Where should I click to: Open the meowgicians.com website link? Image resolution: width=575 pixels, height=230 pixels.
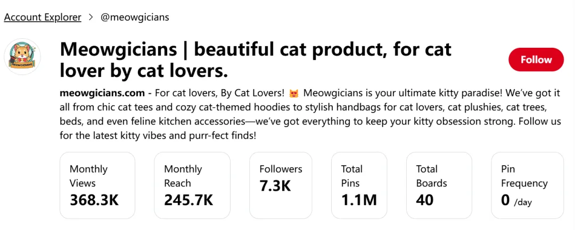tap(102, 93)
